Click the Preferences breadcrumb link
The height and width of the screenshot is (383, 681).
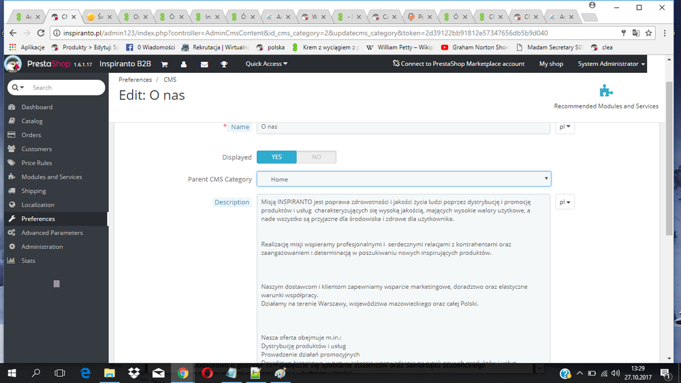coord(135,80)
